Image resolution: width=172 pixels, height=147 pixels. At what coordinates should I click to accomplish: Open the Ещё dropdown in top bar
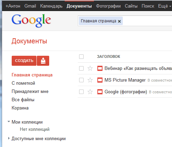point(164,6)
